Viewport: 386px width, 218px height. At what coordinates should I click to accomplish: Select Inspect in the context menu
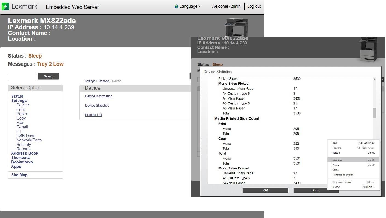tap(336, 187)
